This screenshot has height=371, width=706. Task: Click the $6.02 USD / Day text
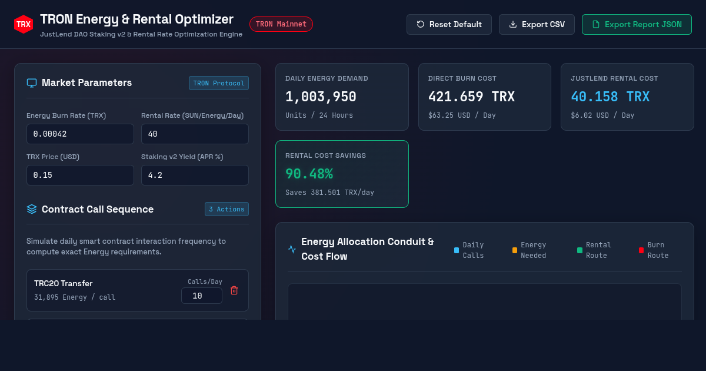click(x=602, y=115)
